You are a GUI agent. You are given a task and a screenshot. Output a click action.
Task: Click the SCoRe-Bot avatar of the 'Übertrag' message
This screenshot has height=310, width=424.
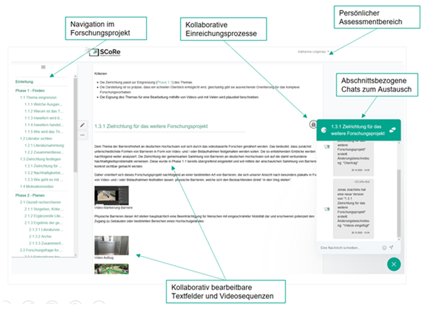tap(327, 147)
